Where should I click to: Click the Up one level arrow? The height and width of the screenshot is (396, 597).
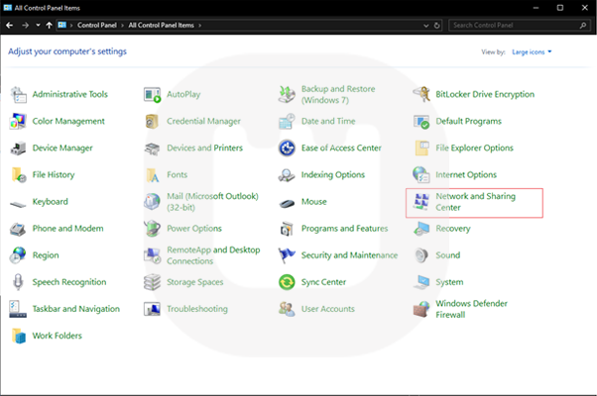point(50,25)
